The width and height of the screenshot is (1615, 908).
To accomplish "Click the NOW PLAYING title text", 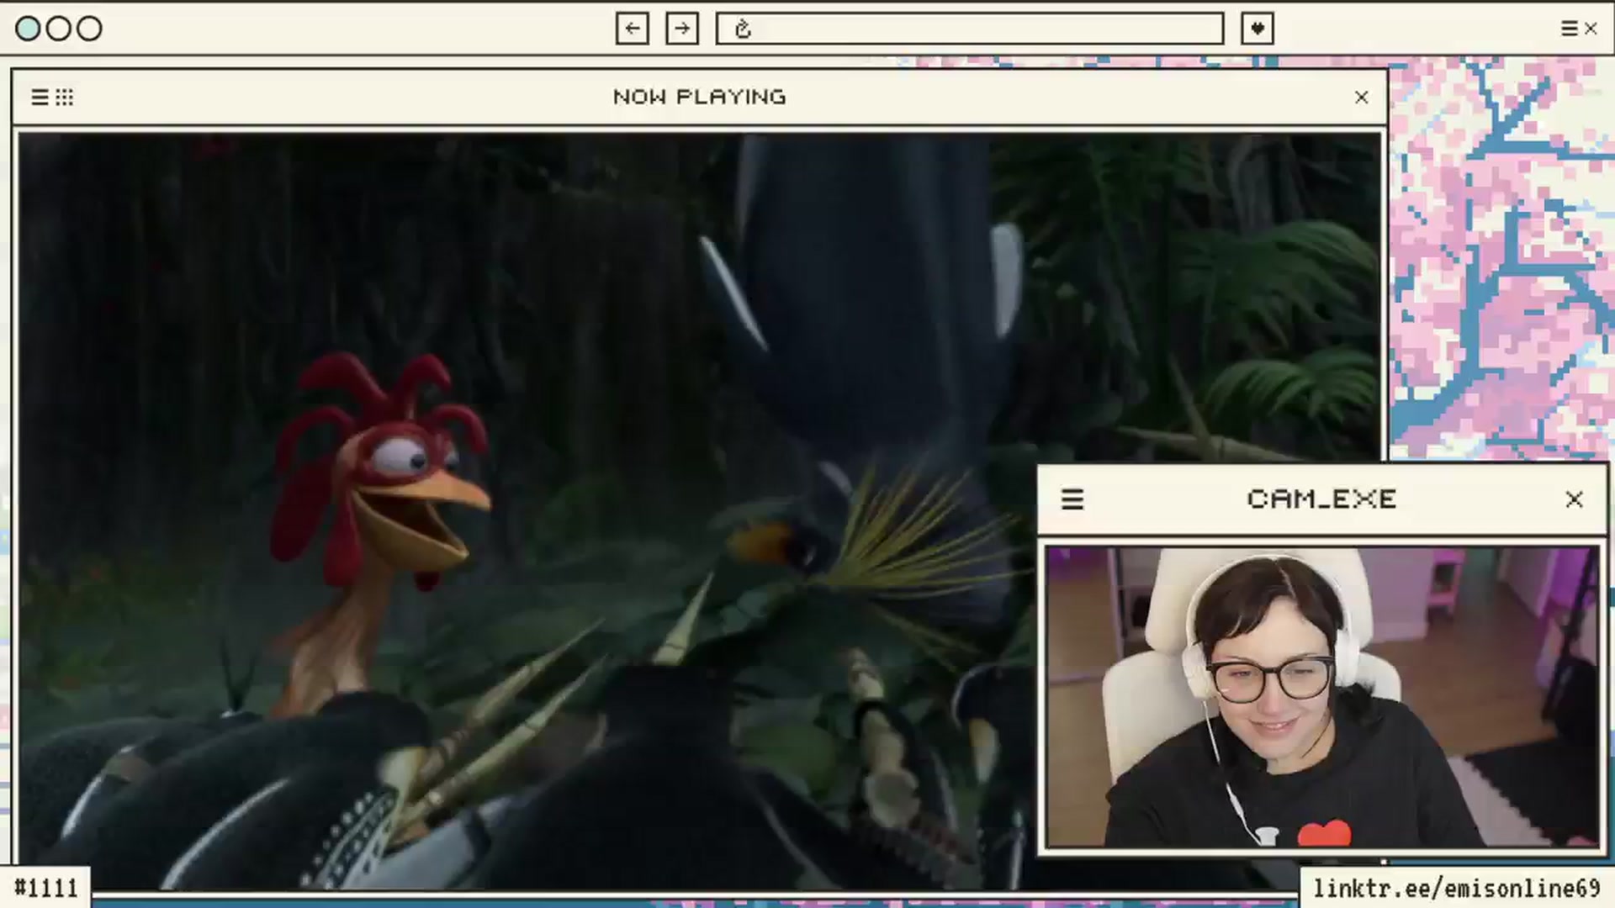I will tap(700, 97).
